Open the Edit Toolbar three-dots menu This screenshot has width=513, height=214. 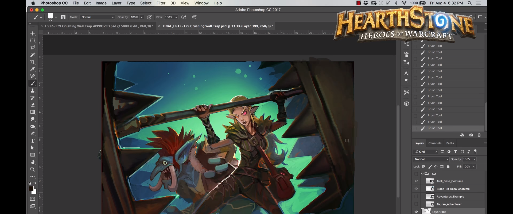point(33,177)
